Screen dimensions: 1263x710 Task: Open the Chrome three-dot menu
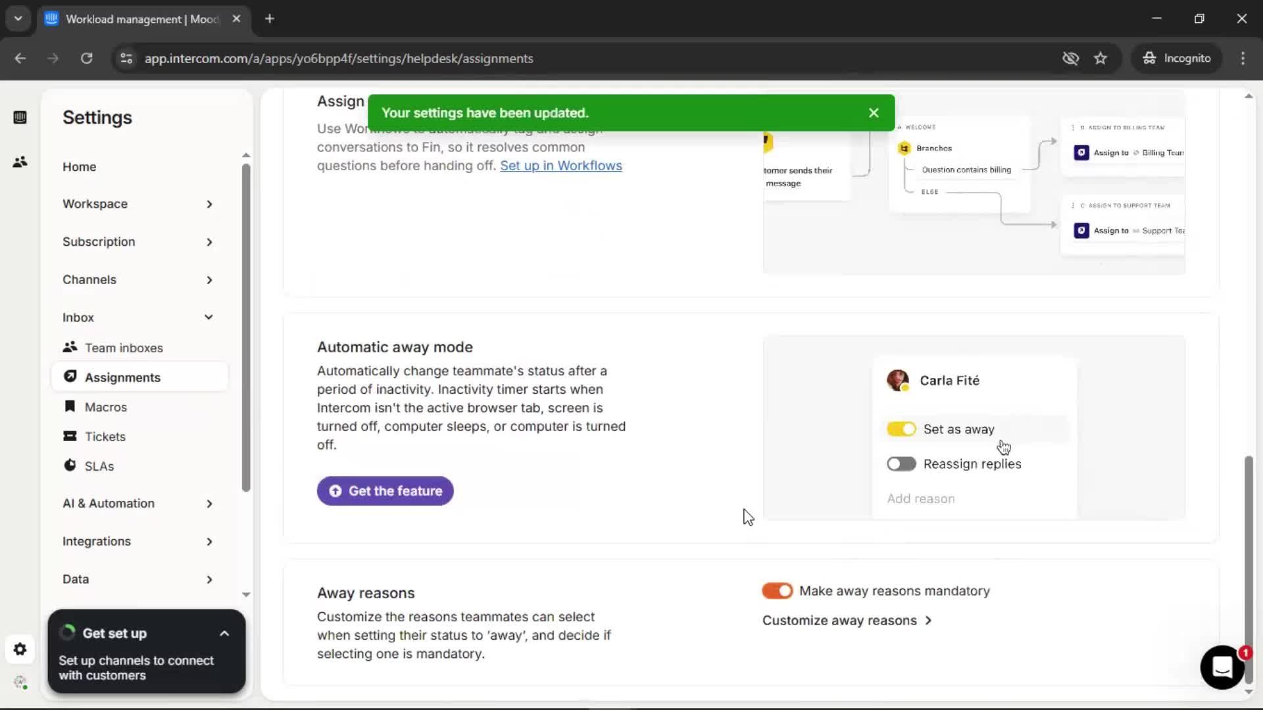coord(1243,59)
